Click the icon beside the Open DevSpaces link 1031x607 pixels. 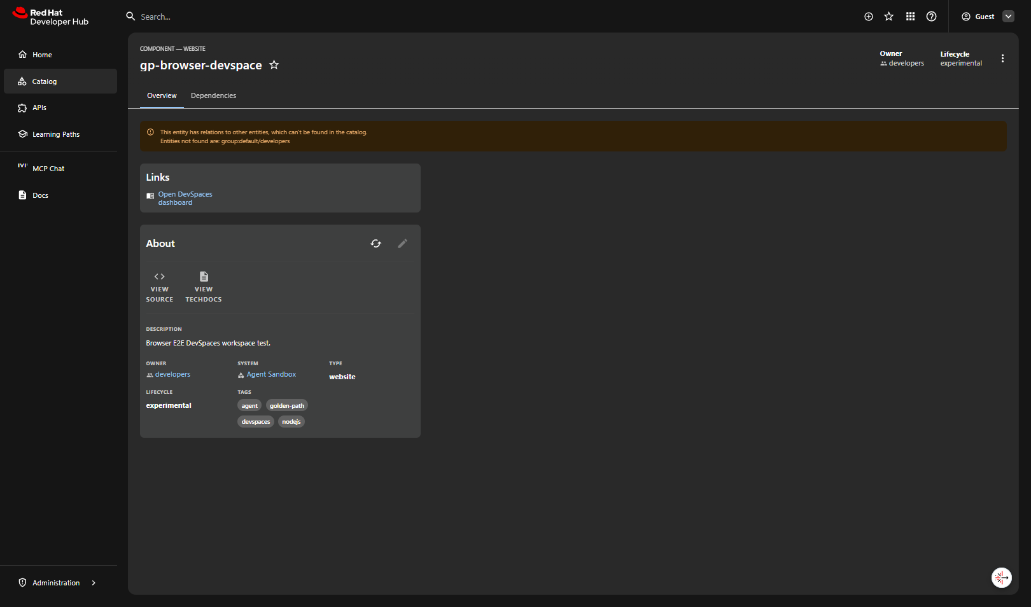150,196
